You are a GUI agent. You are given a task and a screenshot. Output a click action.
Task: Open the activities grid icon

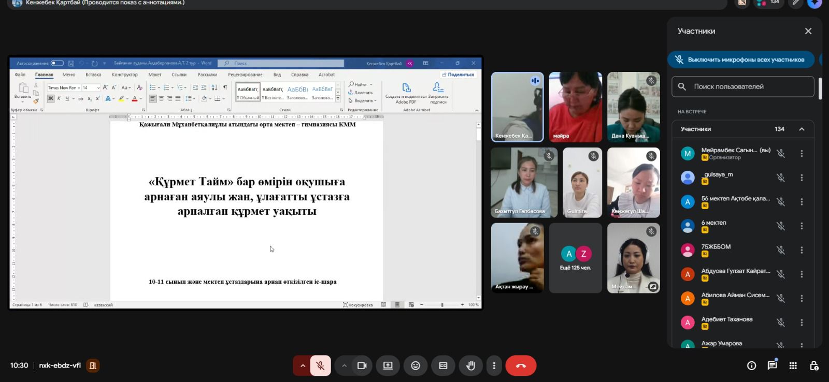pyautogui.click(x=793, y=366)
